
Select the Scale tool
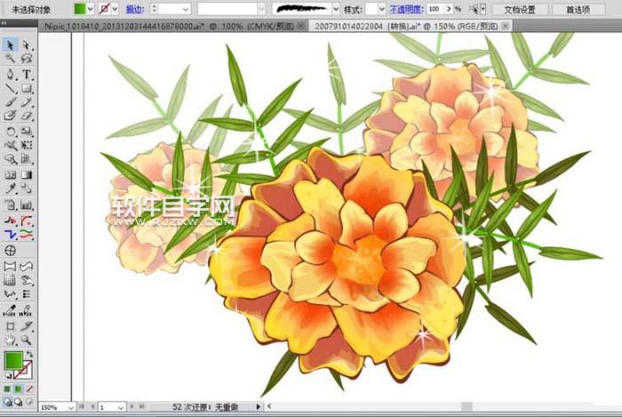tap(27, 132)
